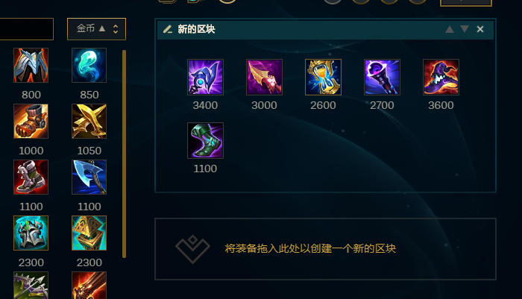Select the teal helmet item costing 2300

click(x=31, y=233)
